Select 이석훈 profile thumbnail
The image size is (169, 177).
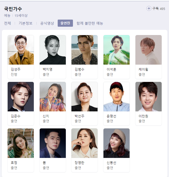[x=117, y=50]
